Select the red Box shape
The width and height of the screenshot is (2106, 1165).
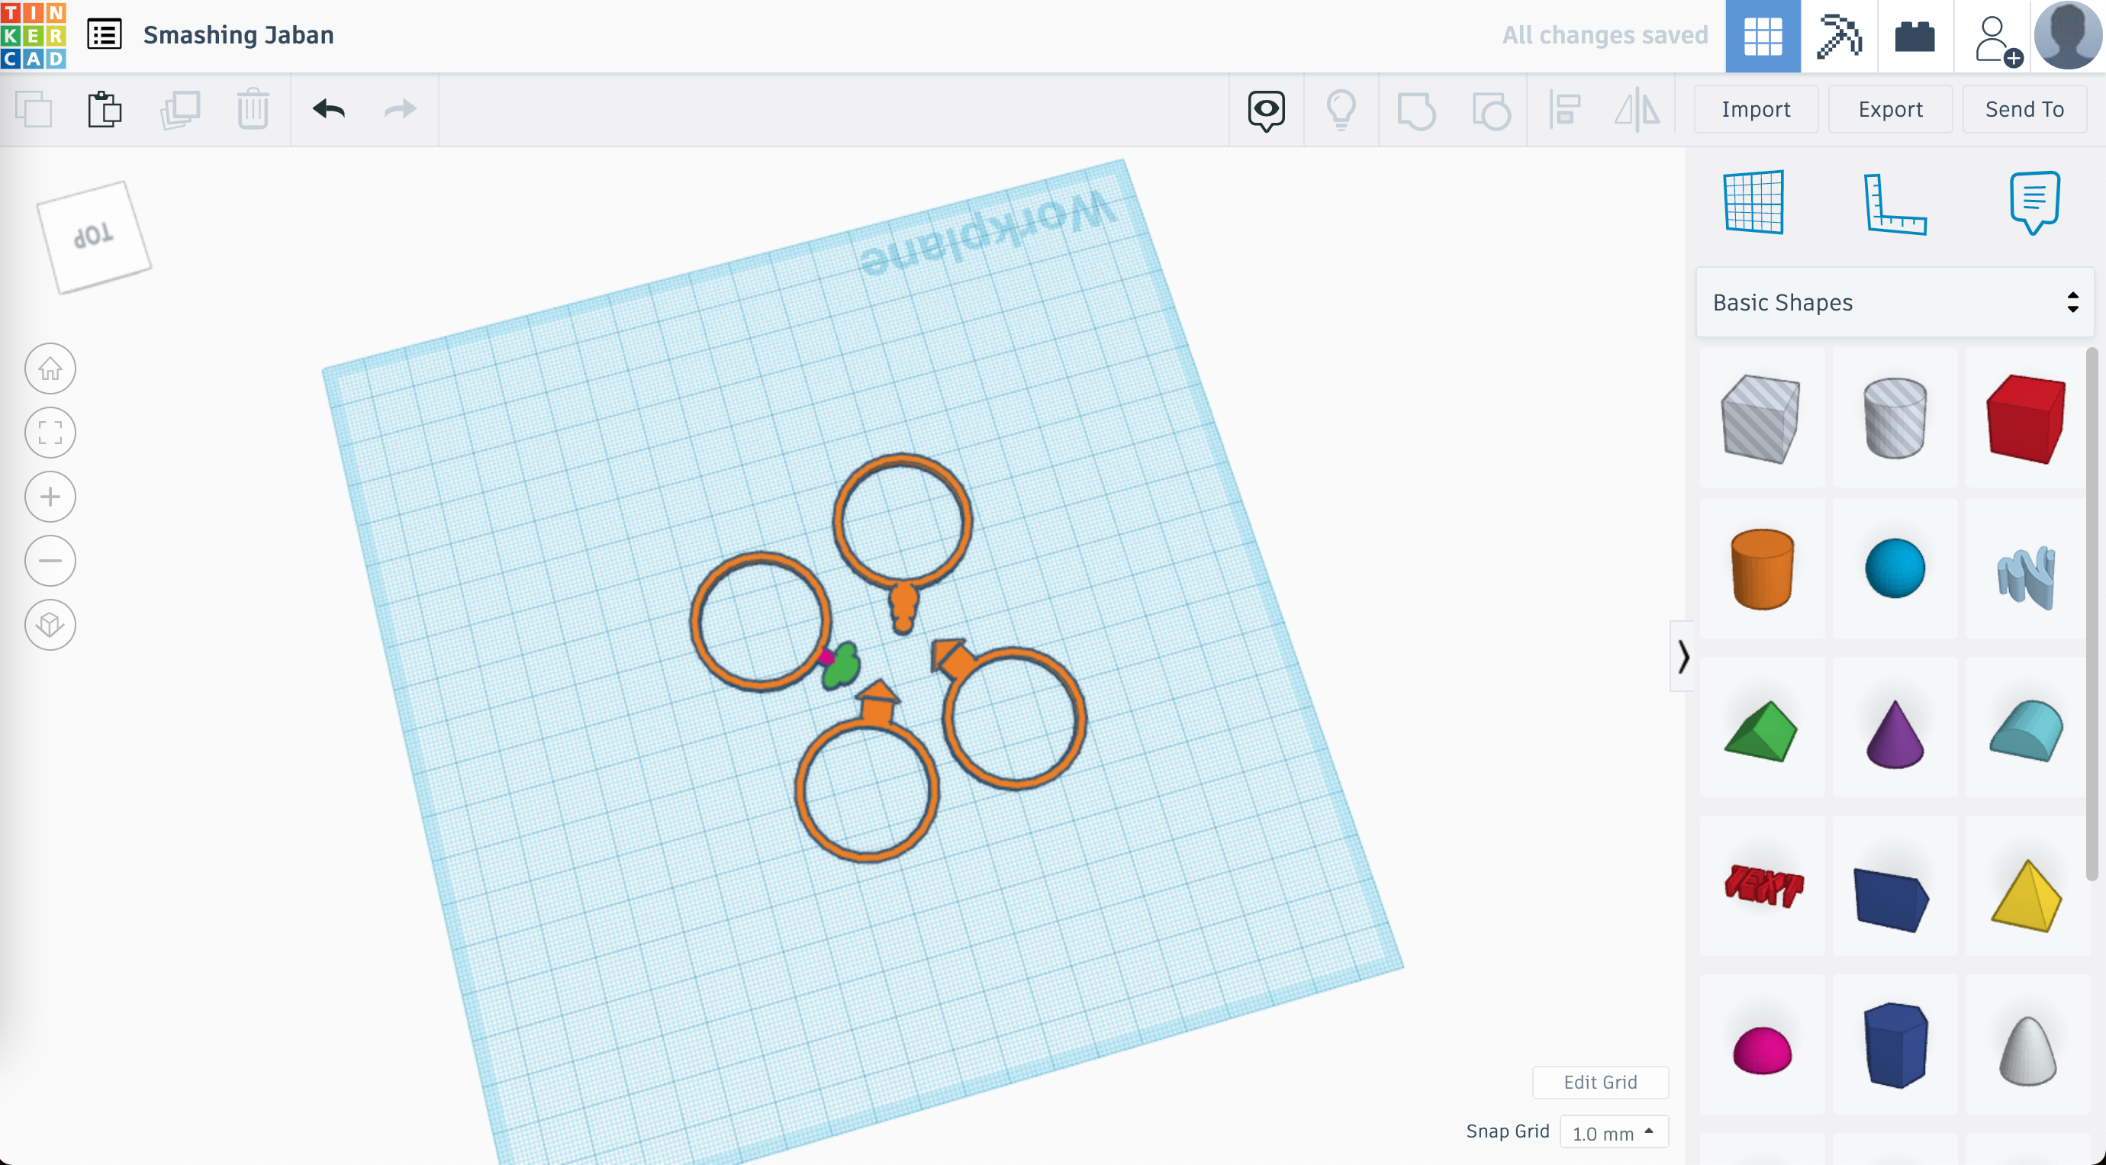tap(2025, 419)
